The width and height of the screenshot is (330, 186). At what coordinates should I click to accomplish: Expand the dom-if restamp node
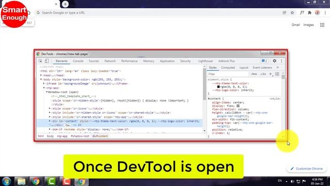click(x=49, y=129)
